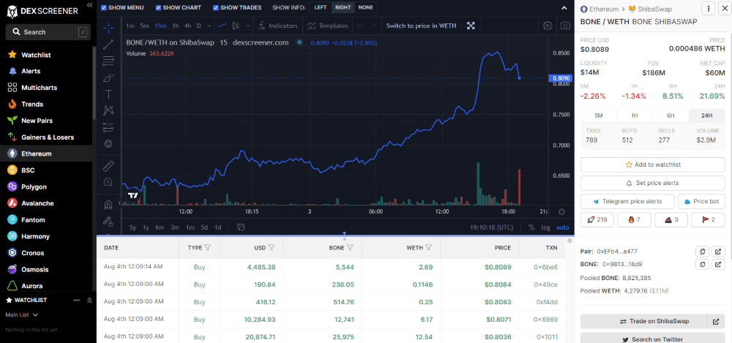Screen dimensions: 732x343
Task: Open the WETH column filter
Action: coord(428,248)
